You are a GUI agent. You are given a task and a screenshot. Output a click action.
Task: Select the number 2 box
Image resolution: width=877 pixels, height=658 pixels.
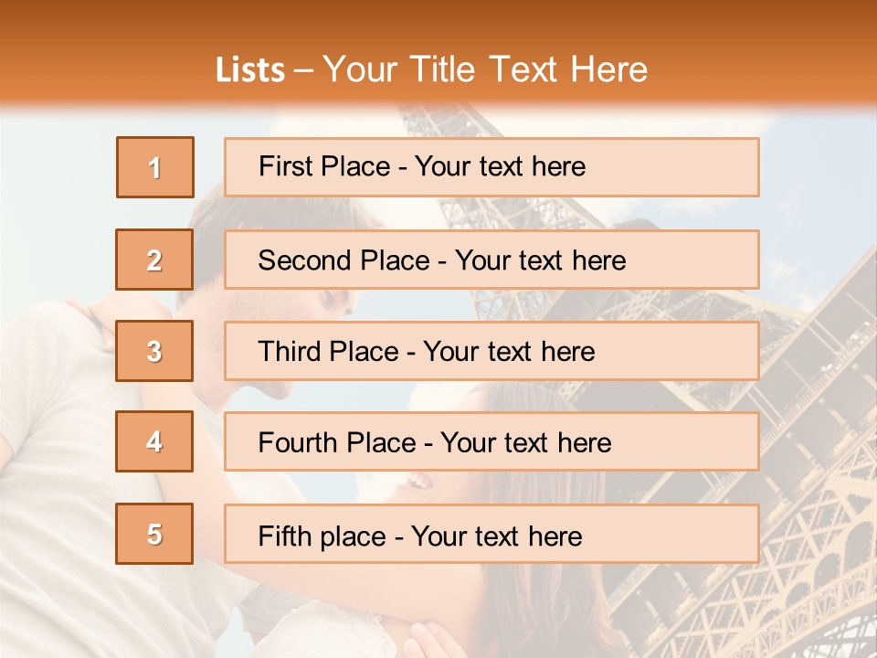154,260
